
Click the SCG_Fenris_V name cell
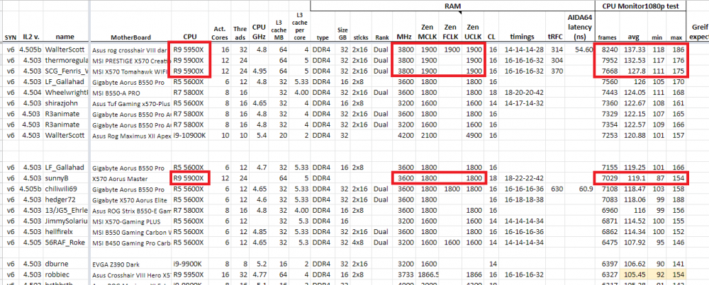[x=65, y=71]
